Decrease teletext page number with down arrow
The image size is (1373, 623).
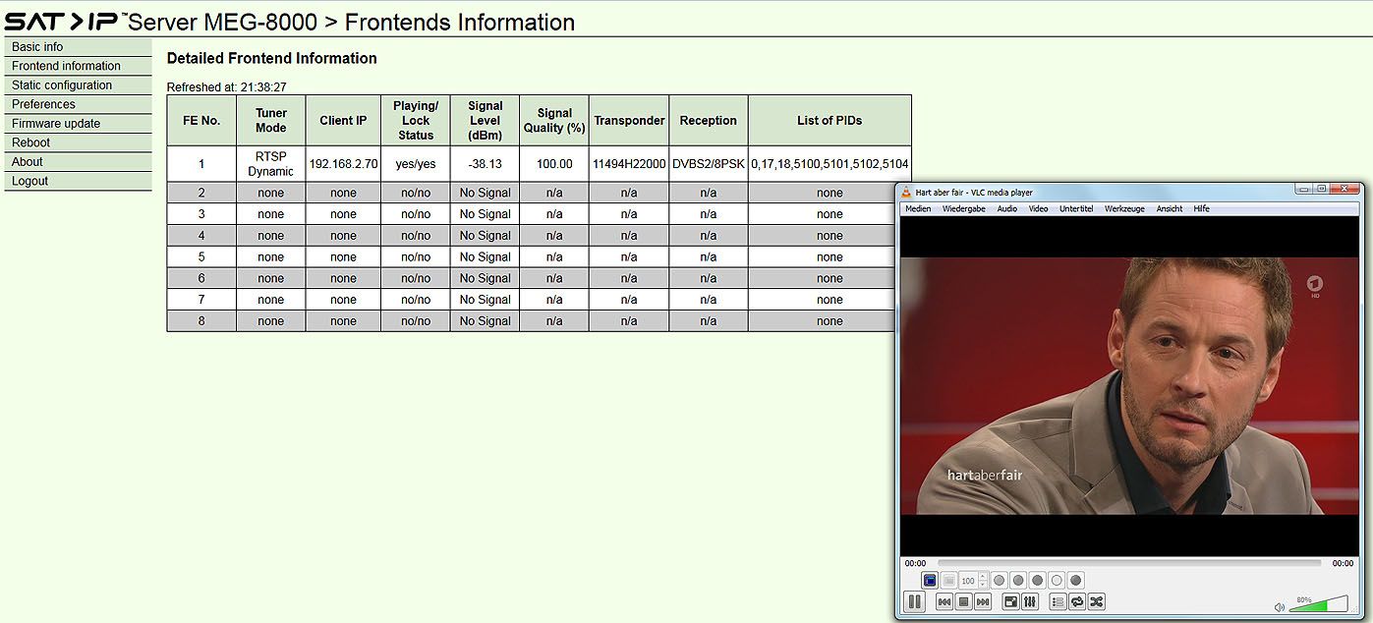click(x=983, y=585)
